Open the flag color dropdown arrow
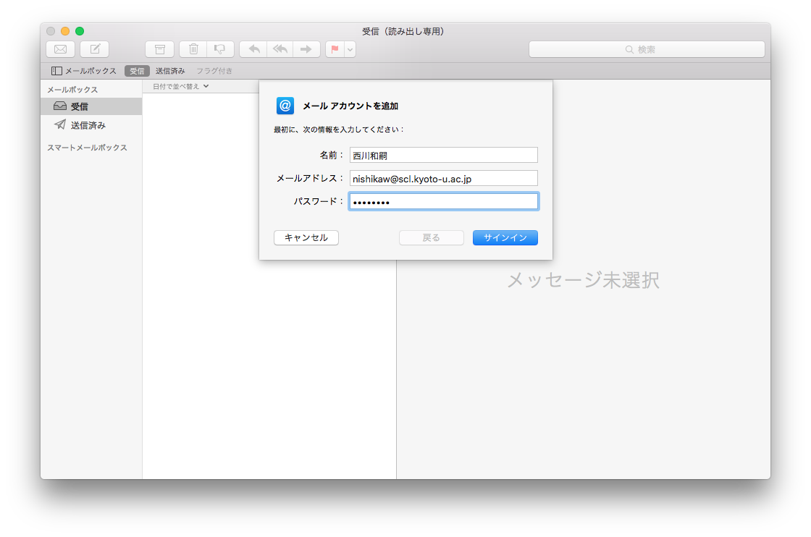Screen dimensions: 811x537 (x=350, y=49)
